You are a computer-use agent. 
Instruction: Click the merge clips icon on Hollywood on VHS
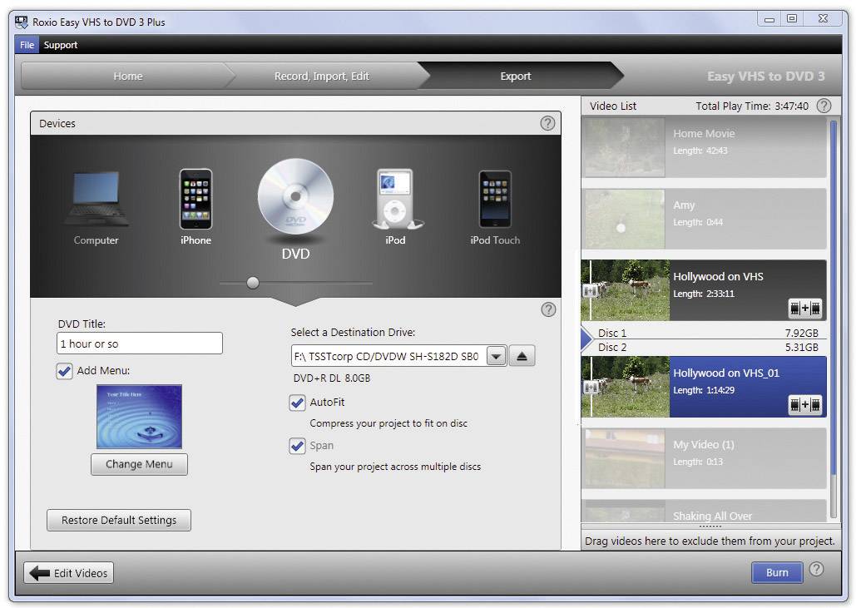tap(804, 309)
